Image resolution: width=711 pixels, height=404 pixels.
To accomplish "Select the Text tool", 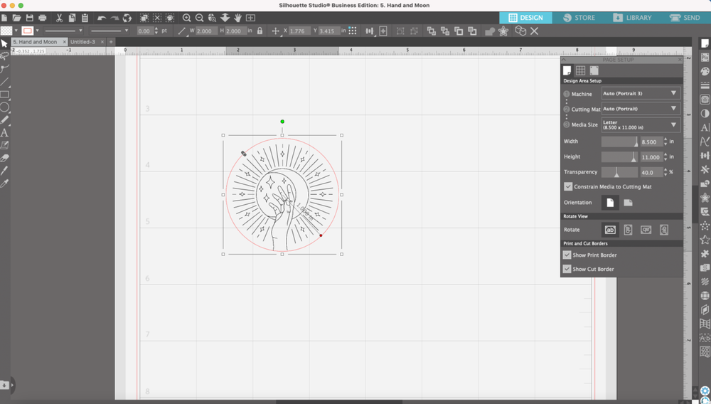I will click(x=4, y=133).
